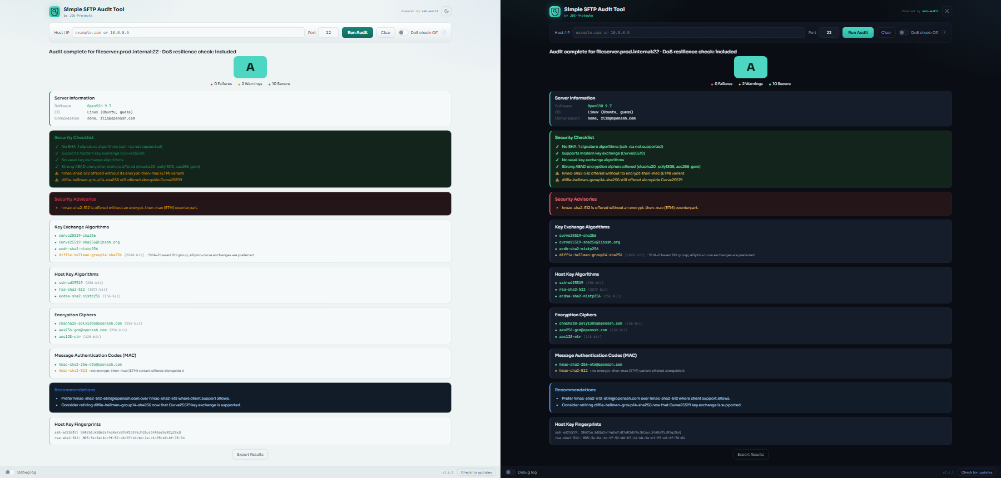This screenshot has height=478, width=1001.
Task: Open ssh-audit link in dark window
Action: pyautogui.click(x=930, y=11)
